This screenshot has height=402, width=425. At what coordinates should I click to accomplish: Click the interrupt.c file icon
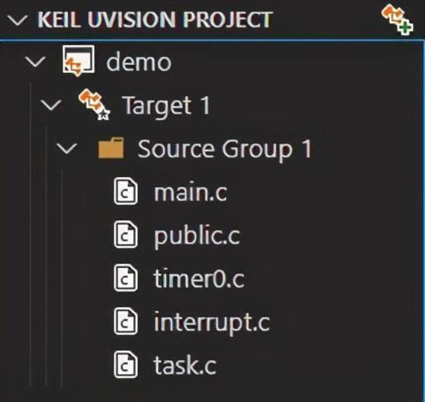pos(126,322)
